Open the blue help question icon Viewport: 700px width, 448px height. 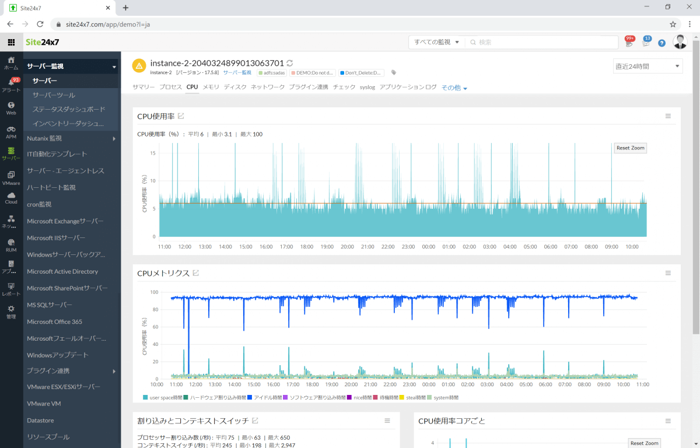(661, 43)
